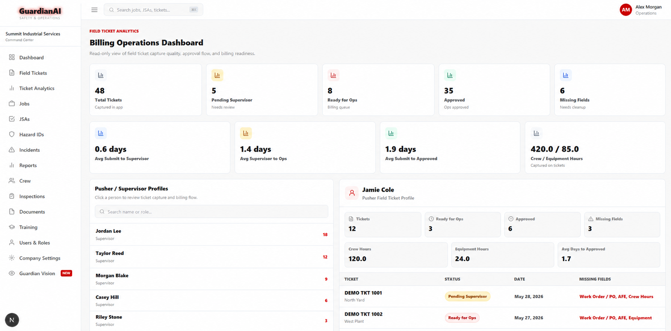Click the 0.6 days Avg Submit value
Image resolution: width=671 pixels, height=331 pixels.
tap(110, 149)
